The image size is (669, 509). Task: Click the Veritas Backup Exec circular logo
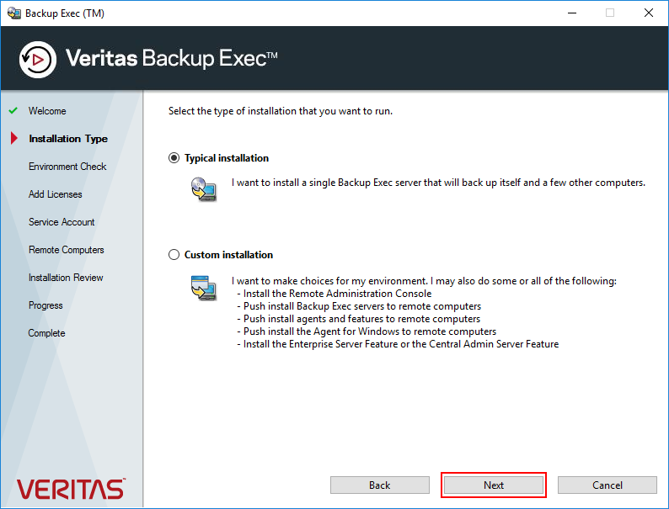coord(38,60)
